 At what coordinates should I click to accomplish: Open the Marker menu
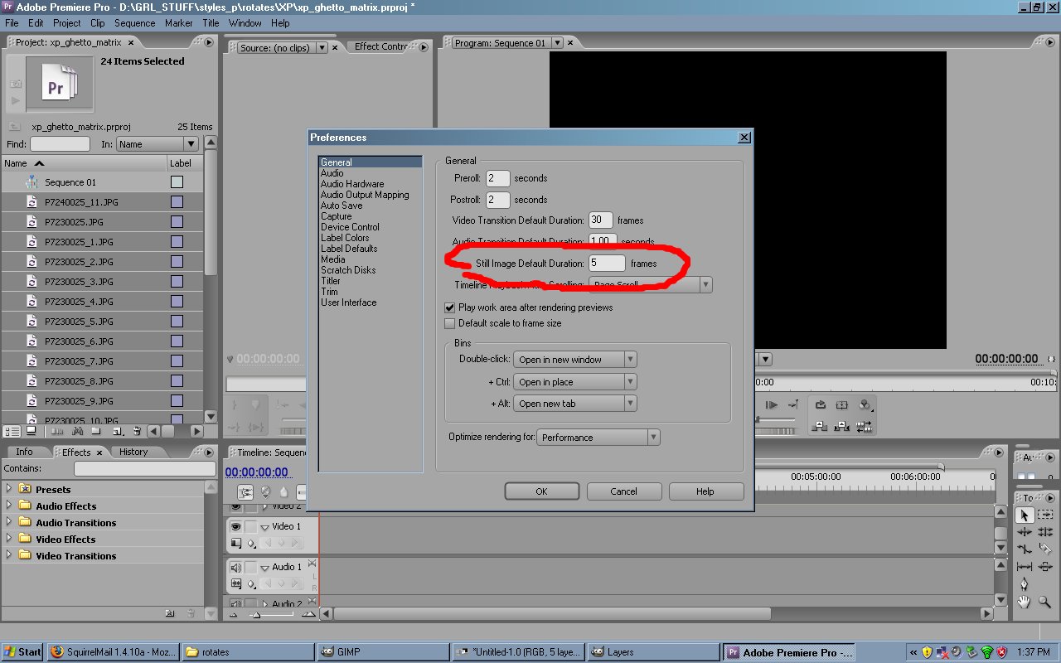pyautogui.click(x=178, y=23)
